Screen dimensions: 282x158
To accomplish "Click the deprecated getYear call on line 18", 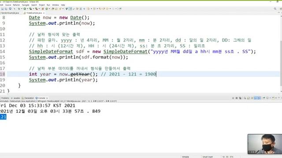I will (80, 74).
